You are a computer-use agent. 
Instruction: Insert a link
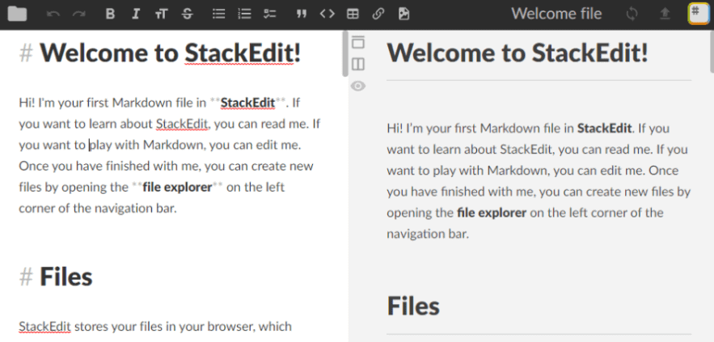pyautogui.click(x=378, y=14)
